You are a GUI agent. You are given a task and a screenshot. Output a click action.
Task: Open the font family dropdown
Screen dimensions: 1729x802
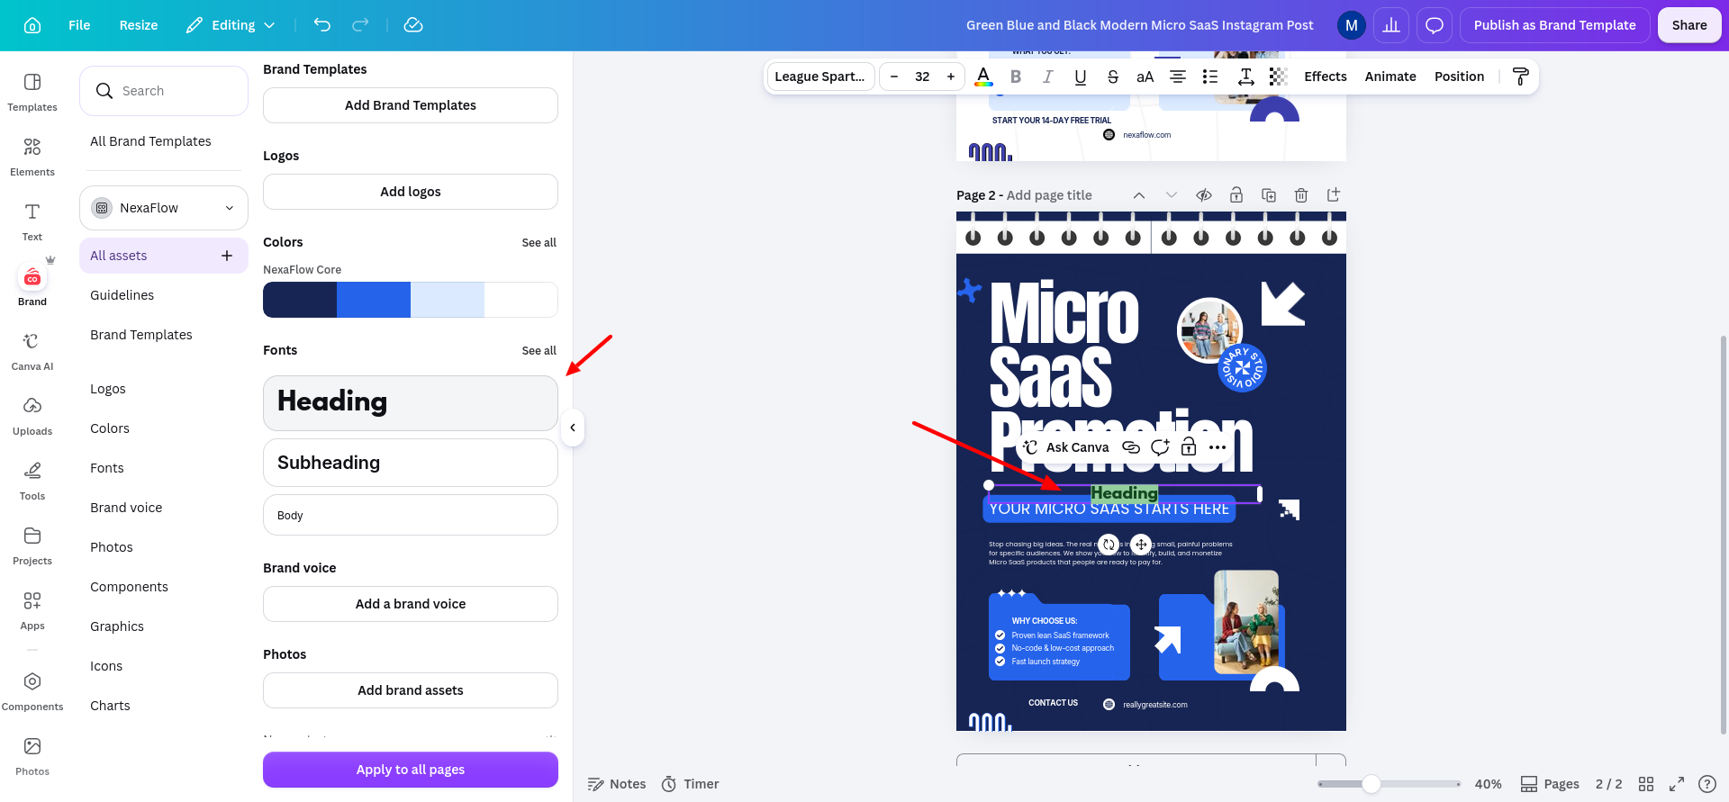[819, 77]
